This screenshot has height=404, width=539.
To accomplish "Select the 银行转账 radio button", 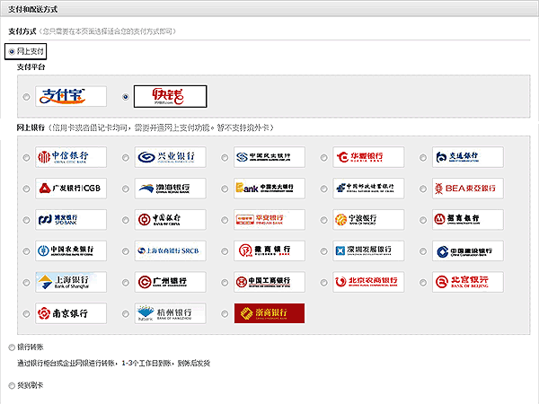I will click(12, 347).
